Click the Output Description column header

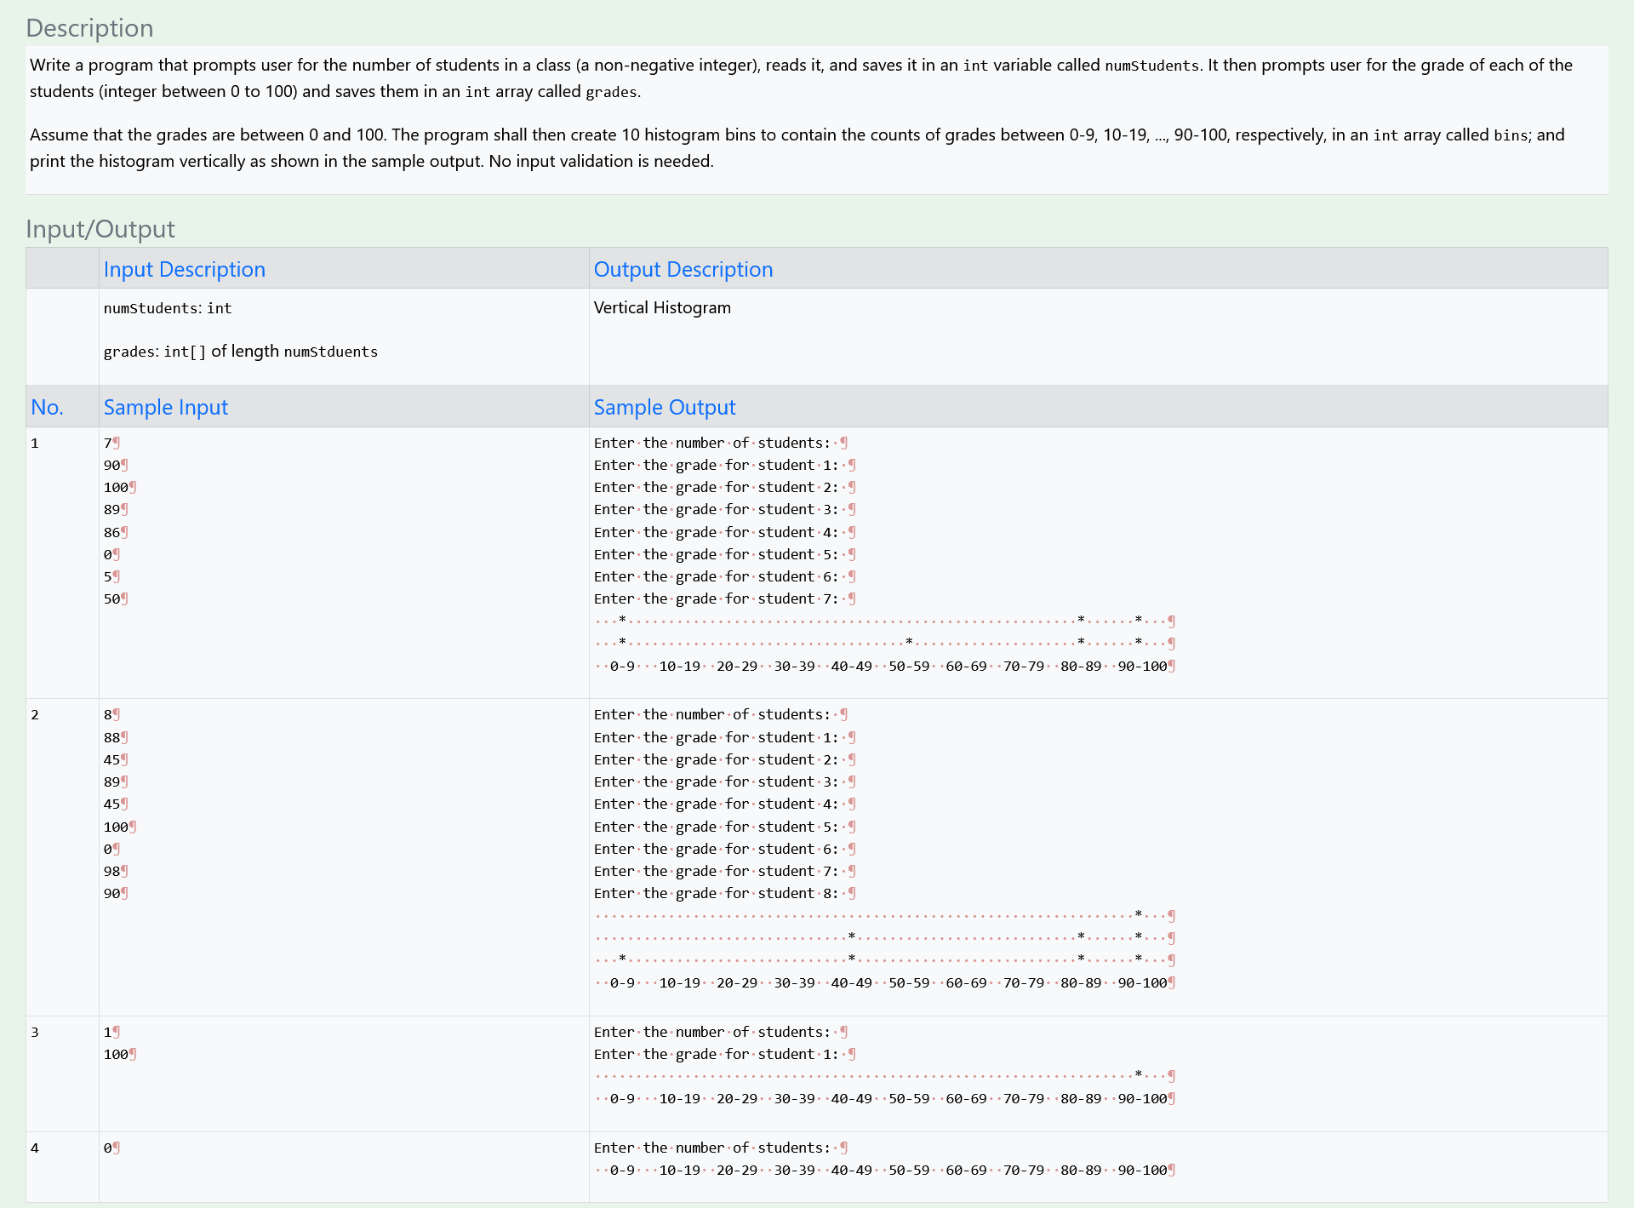point(683,269)
